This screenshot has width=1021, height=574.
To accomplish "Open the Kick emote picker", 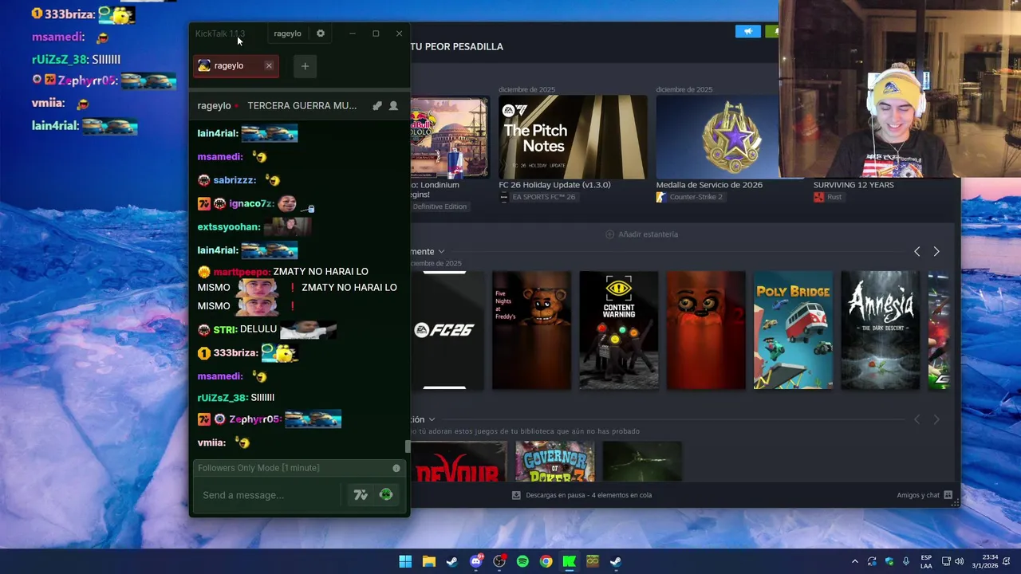I will point(386,495).
